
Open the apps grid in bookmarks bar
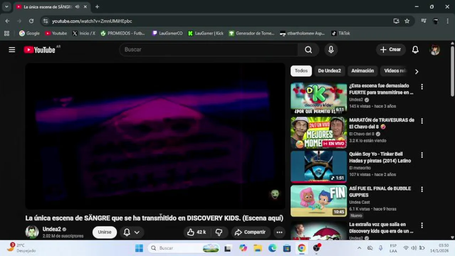6,33
